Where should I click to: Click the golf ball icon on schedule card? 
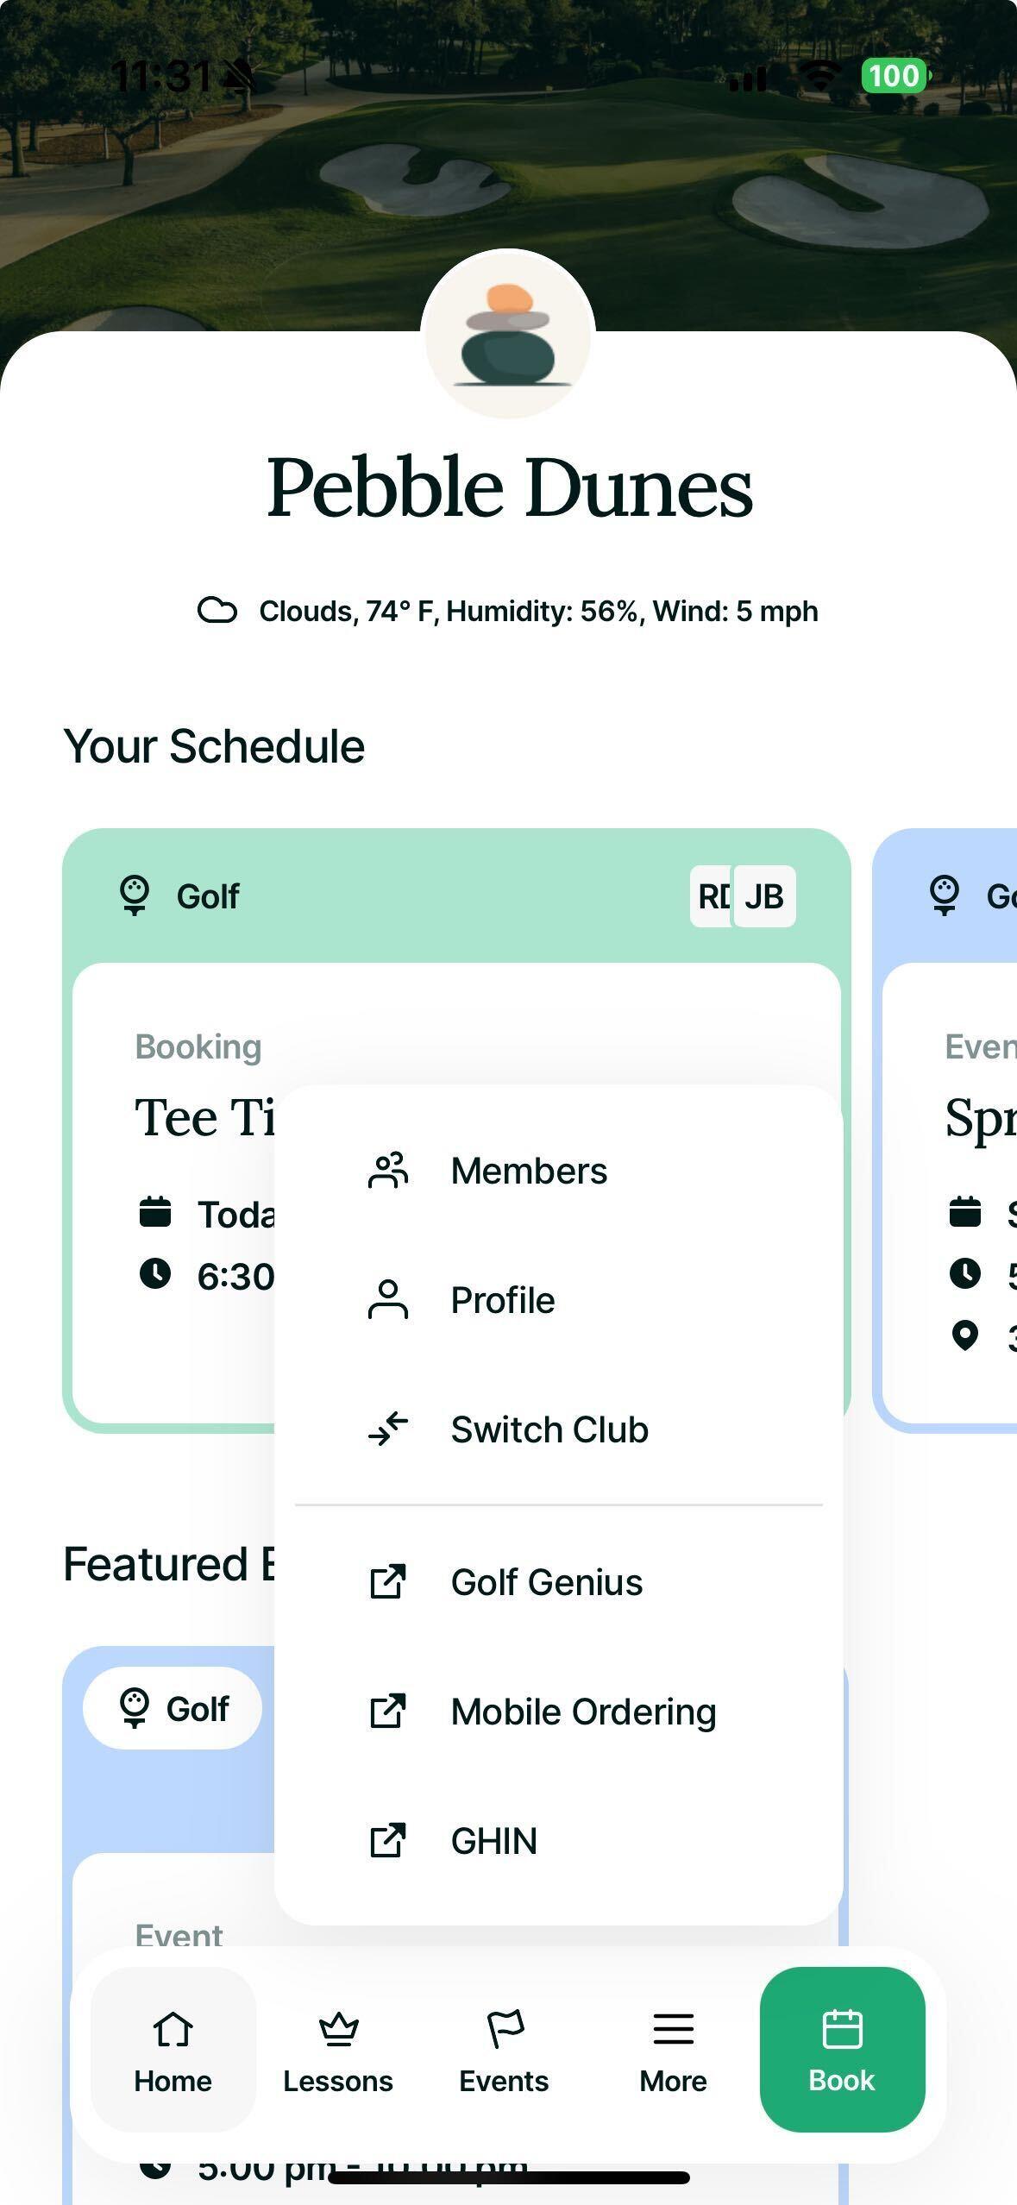[135, 895]
